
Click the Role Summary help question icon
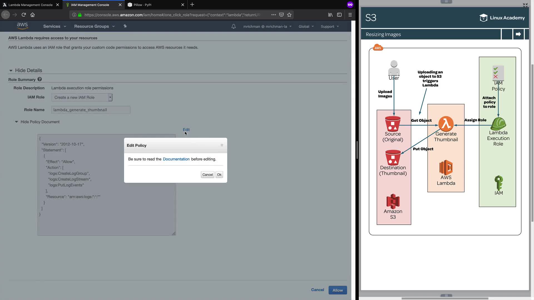pyautogui.click(x=40, y=79)
